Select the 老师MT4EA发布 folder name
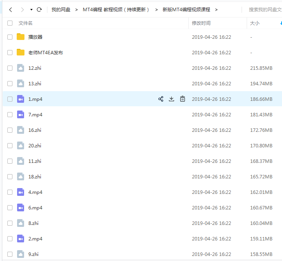The image size is (282, 261). coord(45,53)
